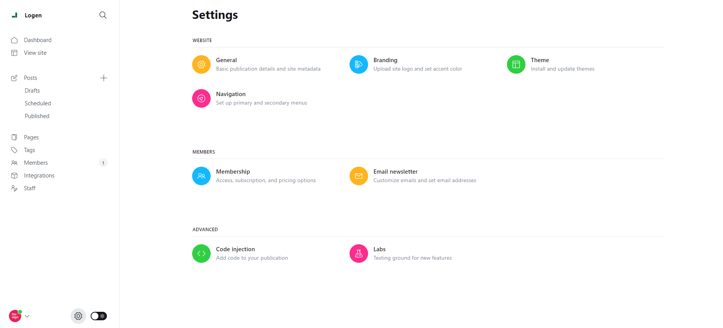
Task: Click the General settings gear icon
Action: point(201,64)
